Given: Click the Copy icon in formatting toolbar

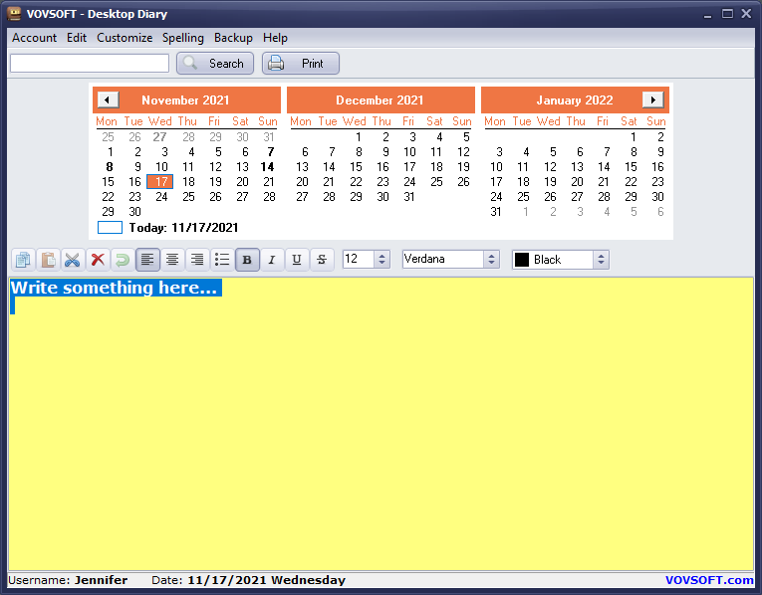Looking at the screenshot, I should (23, 260).
